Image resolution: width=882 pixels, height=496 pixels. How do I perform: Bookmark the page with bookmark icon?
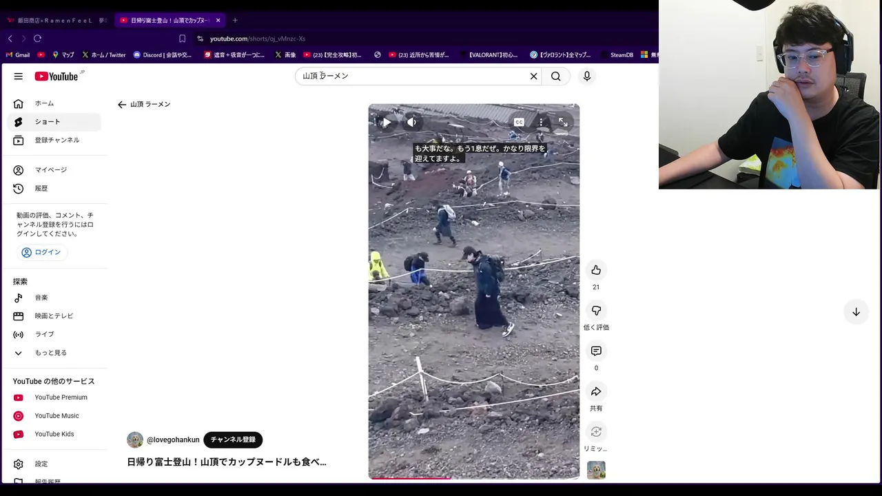(182, 39)
